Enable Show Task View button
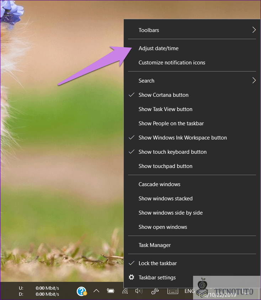This screenshot has height=300, width=261. point(192,109)
